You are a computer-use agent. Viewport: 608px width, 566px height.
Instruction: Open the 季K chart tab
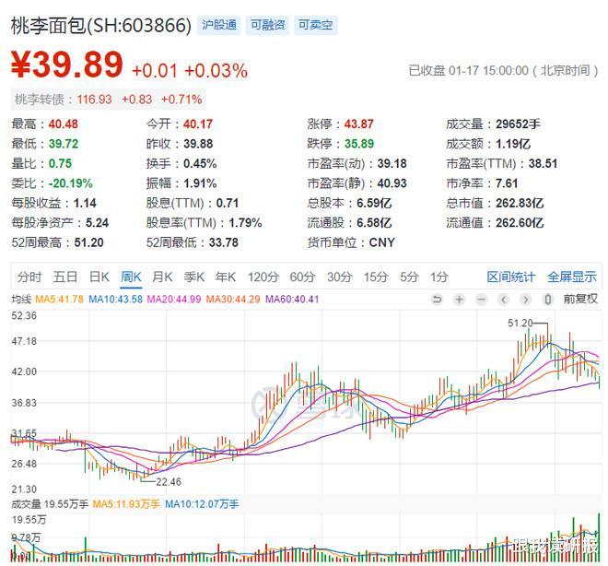tap(193, 277)
